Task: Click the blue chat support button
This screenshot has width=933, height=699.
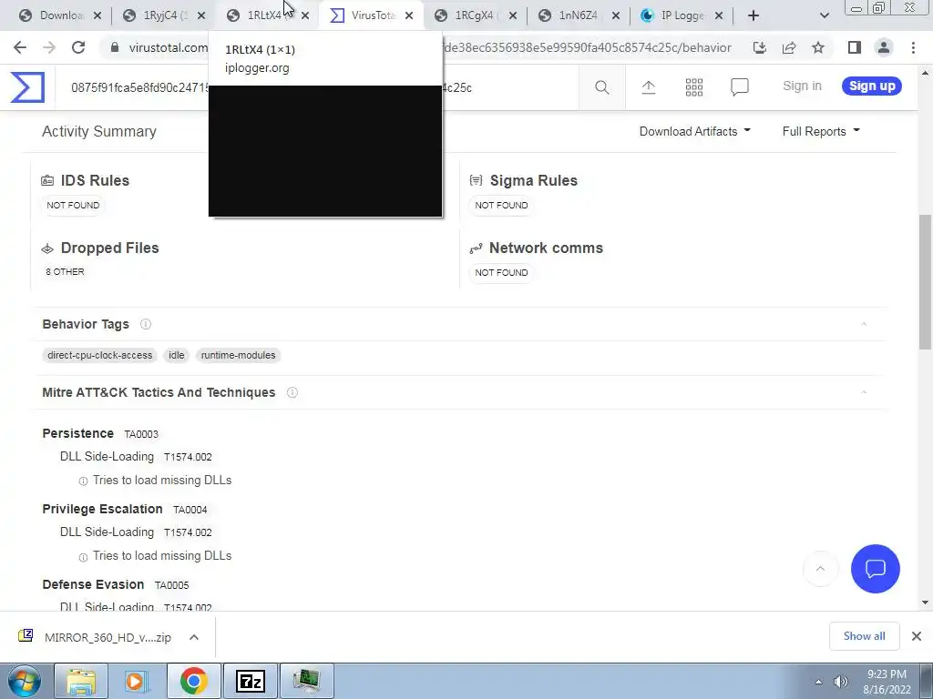Action: pos(876,569)
